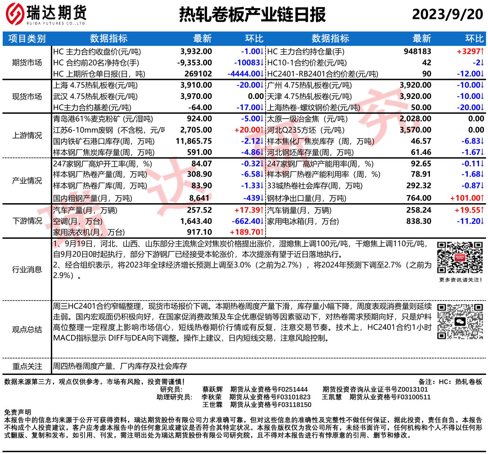Click the 热轧卷板产业链日报 report title
This screenshot has width=488, height=454.
click(252, 15)
